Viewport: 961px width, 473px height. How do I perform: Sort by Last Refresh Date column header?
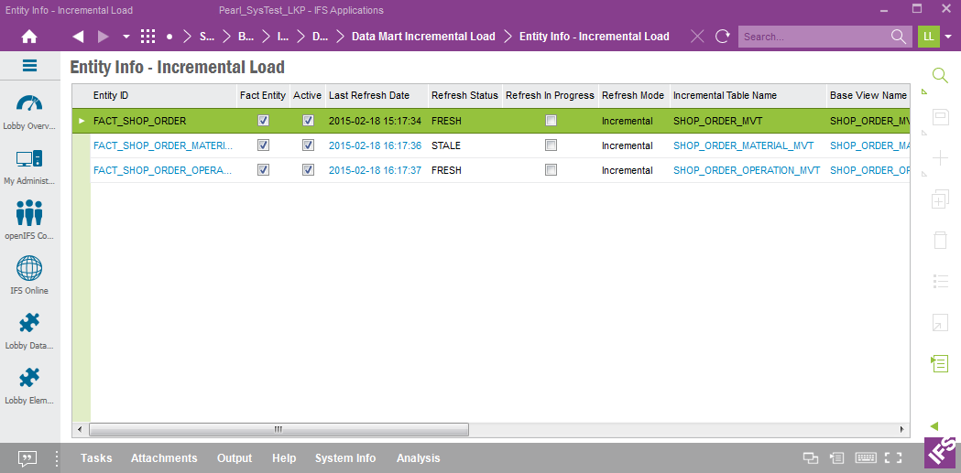(x=377, y=95)
